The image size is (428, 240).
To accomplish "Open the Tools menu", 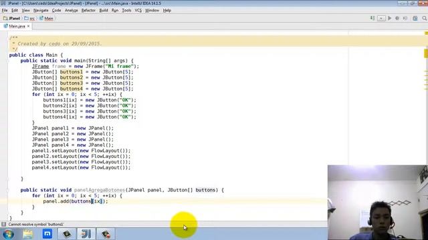I will pyautogui.click(x=126, y=11).
